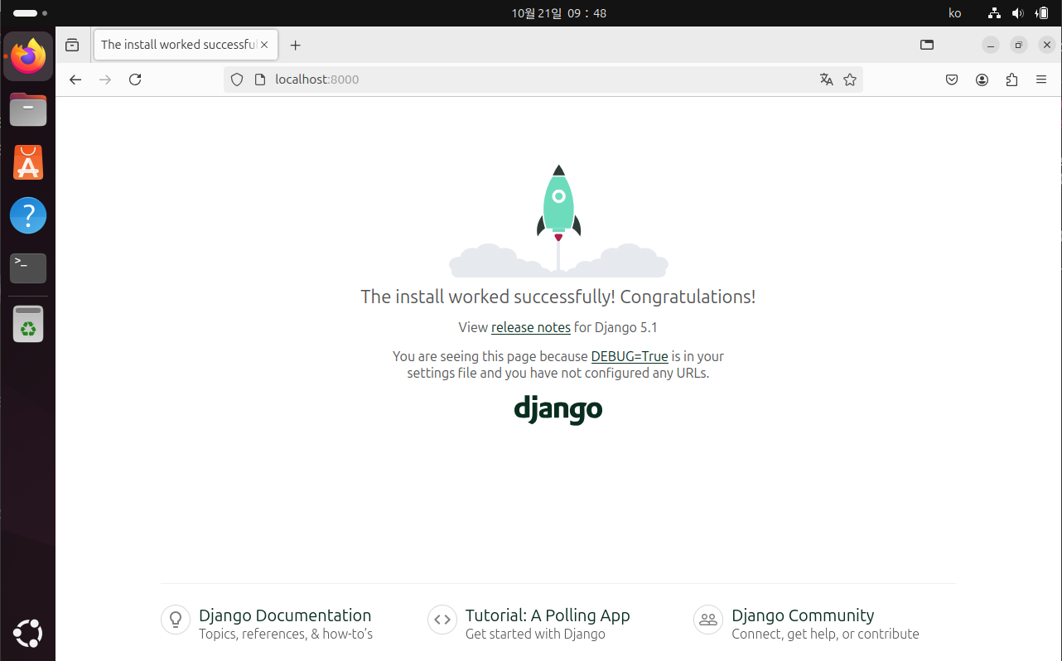Open the Firefox account icon

pos(982,80)
